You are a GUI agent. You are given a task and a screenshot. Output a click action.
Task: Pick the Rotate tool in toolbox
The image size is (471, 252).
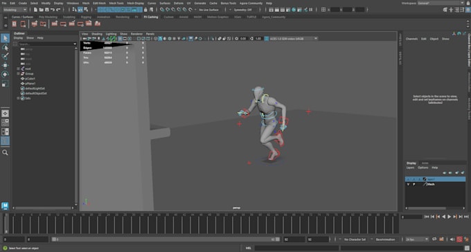[x=5, y=75]
